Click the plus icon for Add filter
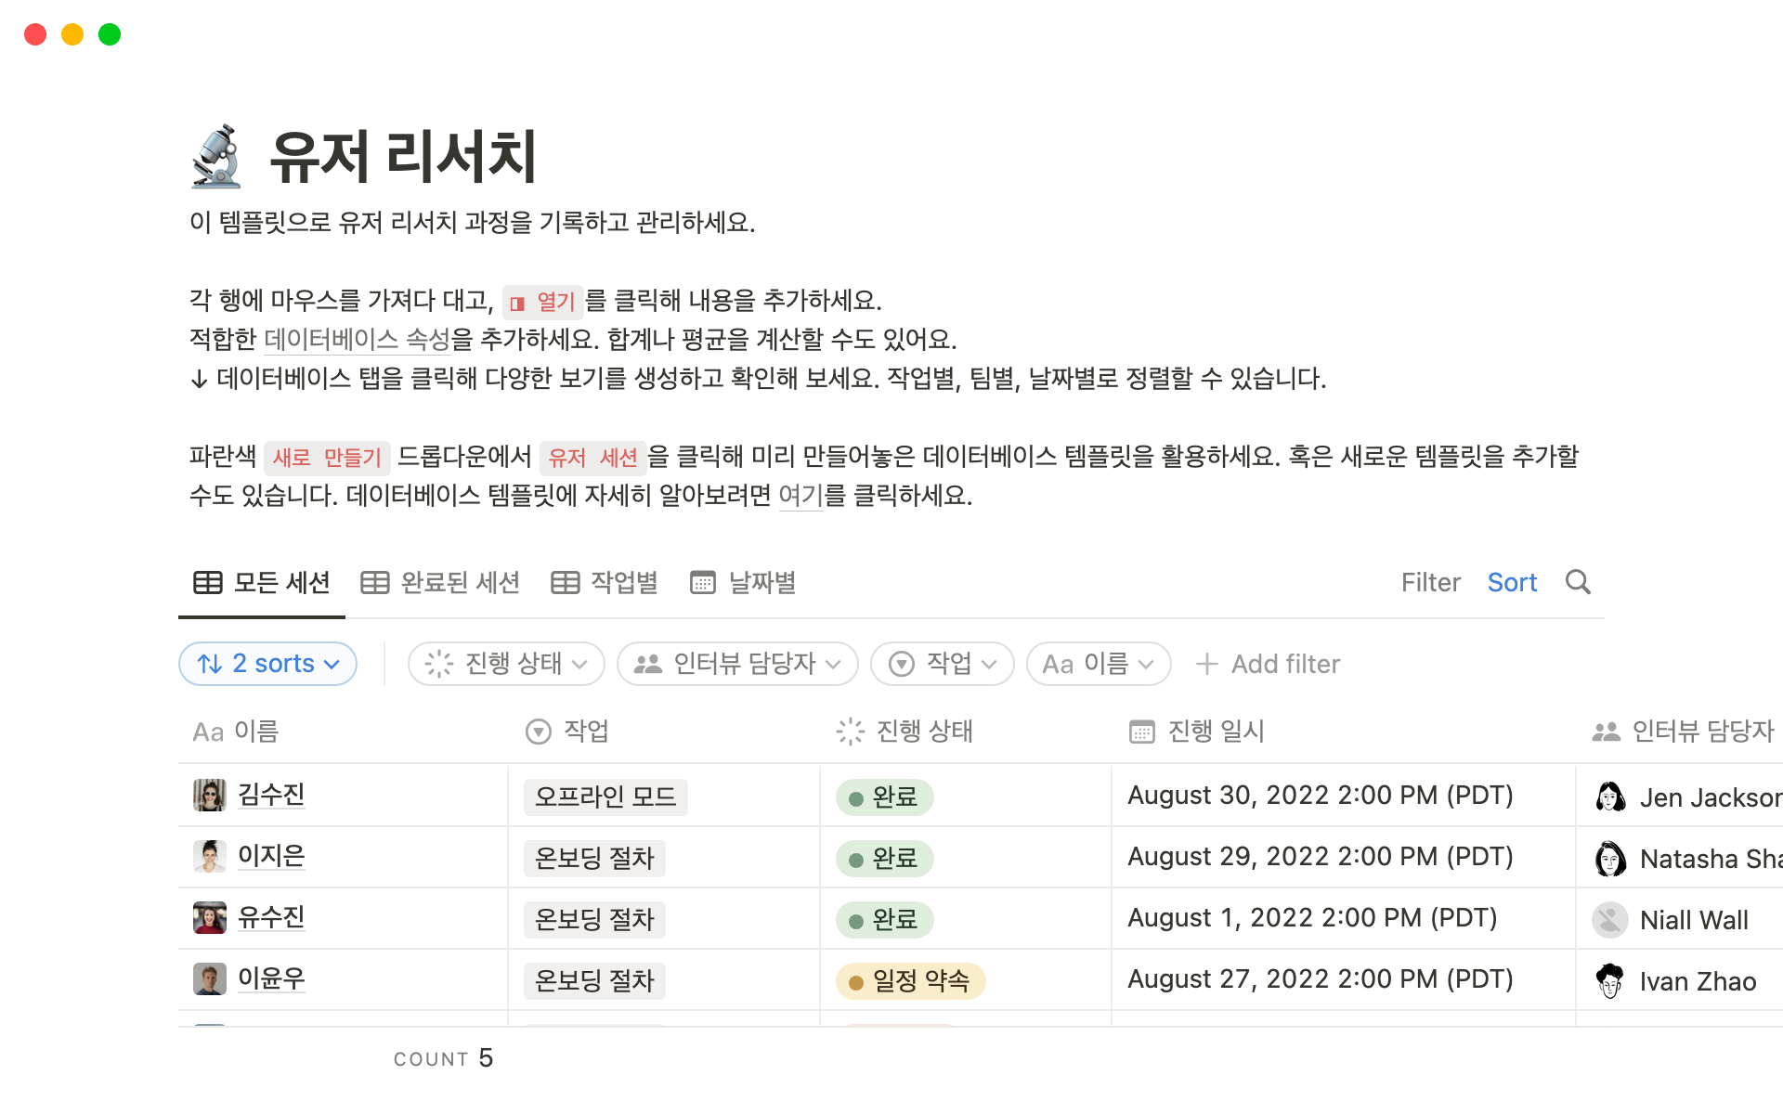1783x1114 pixels. click(1206, 664)
